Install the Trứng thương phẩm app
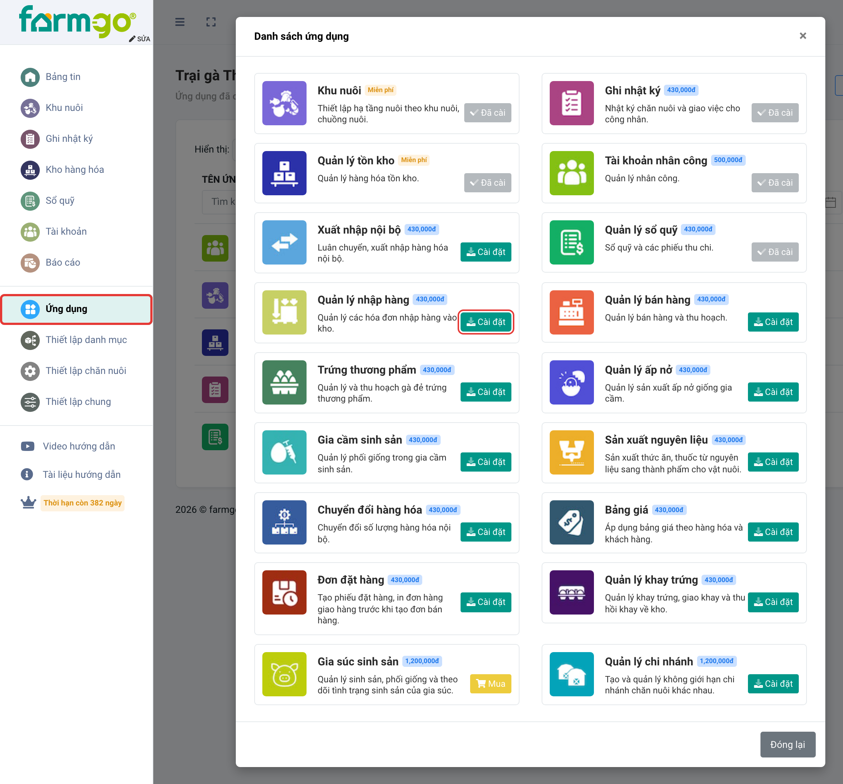 click(x=486, y=392)
